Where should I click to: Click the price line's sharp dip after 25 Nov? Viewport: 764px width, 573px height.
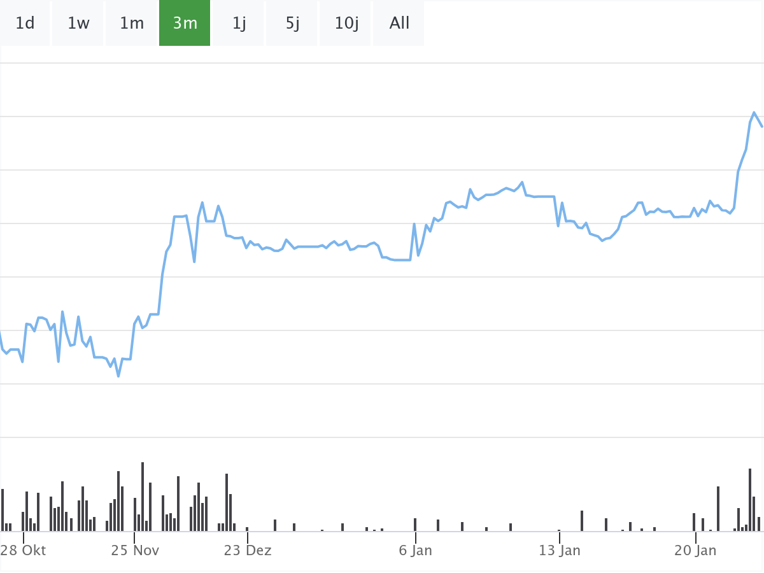(x=194, y=261)
